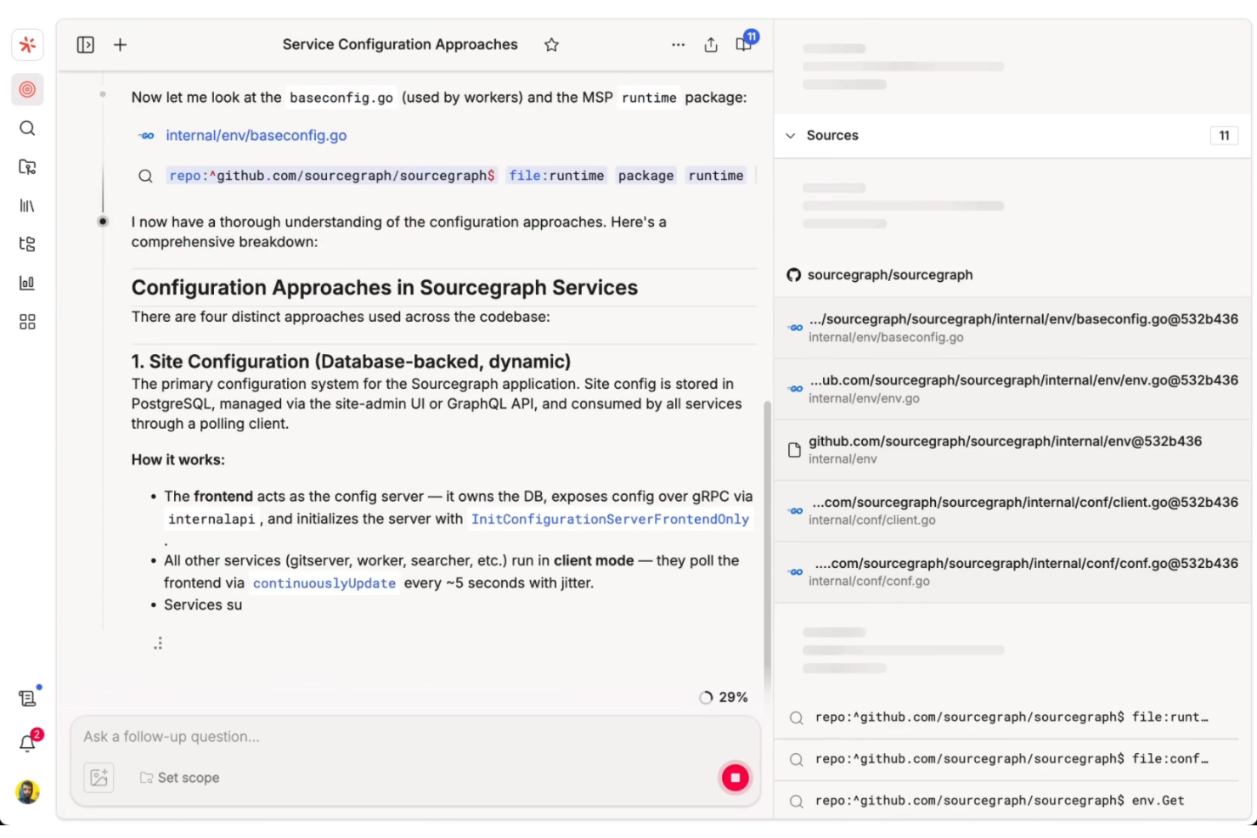This screenshot has height=838, width=1257.
Task: Start a new conversation with plus icon
Action: (x=121, y=45)
